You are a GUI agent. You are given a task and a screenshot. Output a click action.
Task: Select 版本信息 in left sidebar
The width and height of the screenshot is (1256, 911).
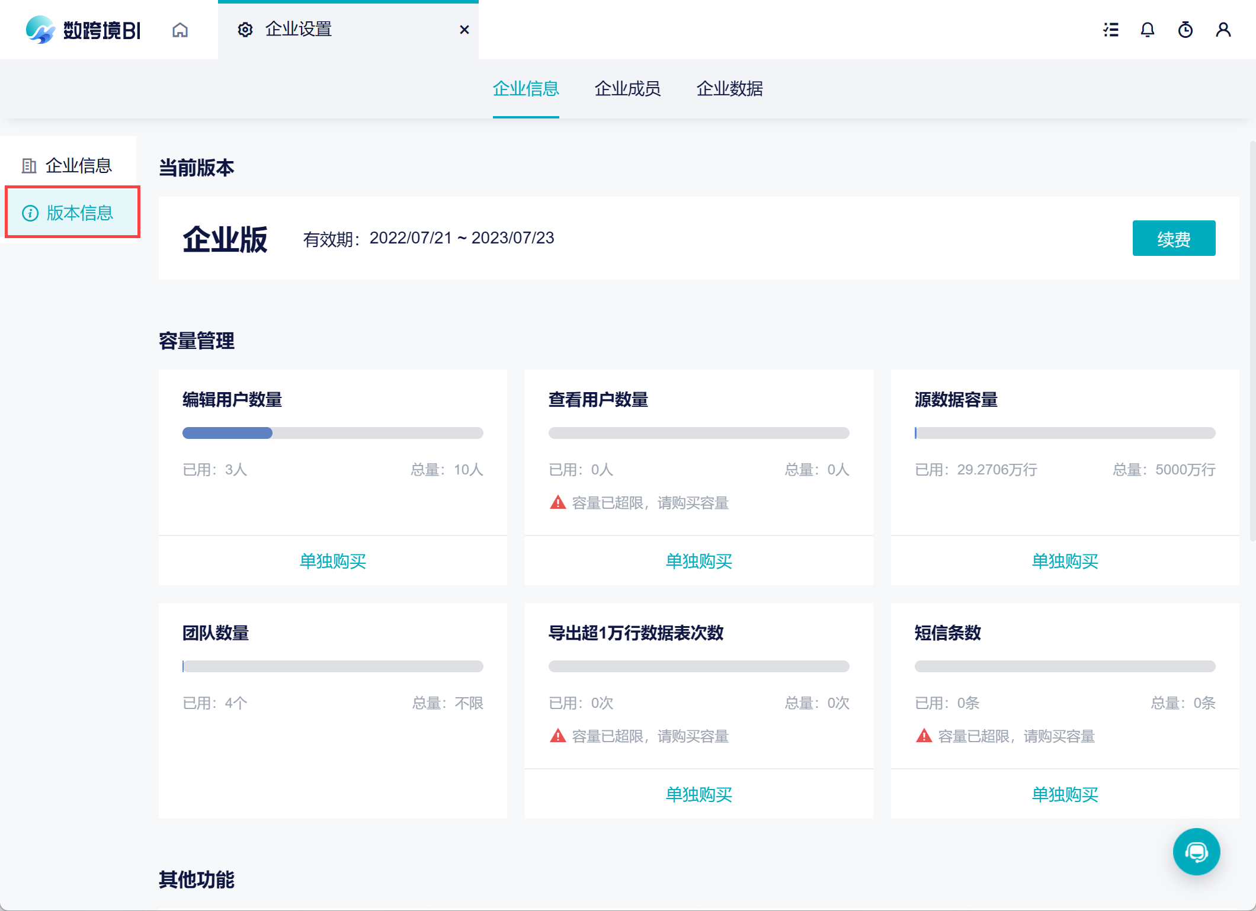(72, 213)
